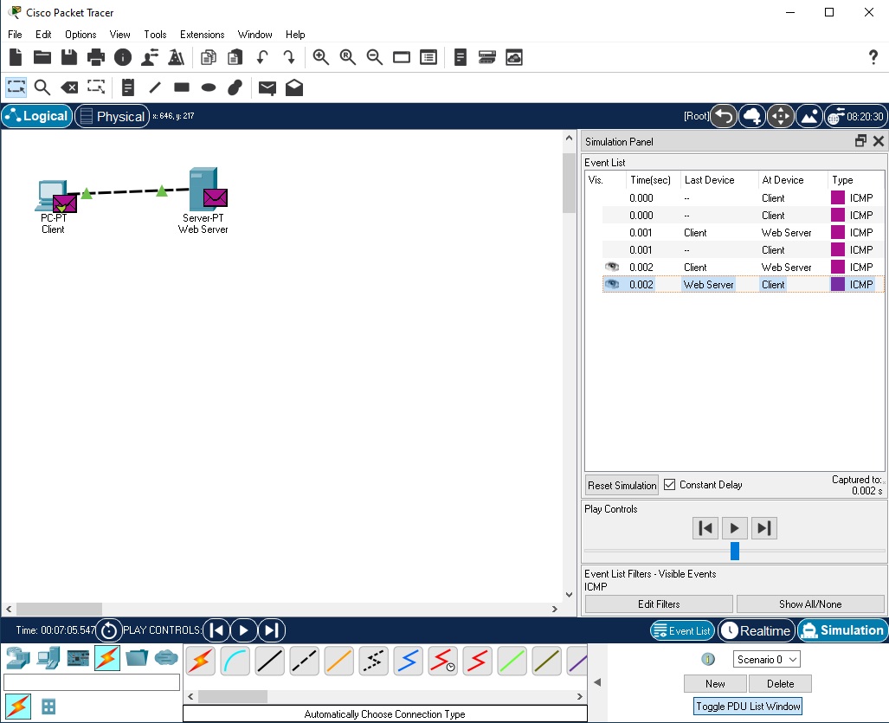Add a Complex PDU open envelope

pos(293,87)
